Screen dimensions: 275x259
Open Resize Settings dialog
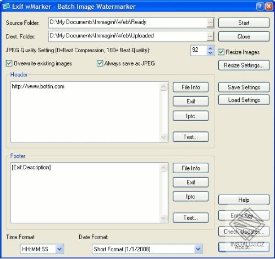coord(244,65)
